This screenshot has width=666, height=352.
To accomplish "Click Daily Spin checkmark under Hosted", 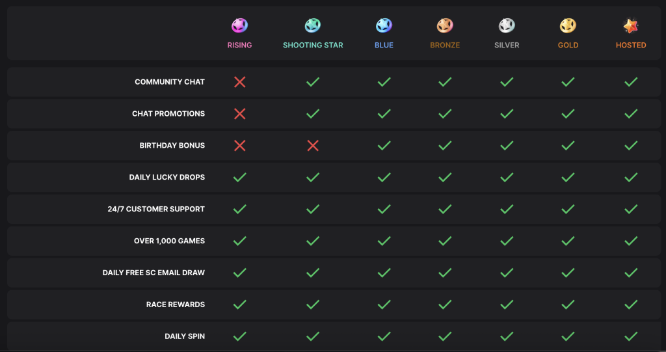I will pos(631,336).
